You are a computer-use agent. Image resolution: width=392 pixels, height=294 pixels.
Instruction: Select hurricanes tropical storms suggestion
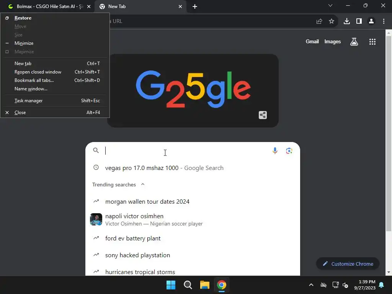click(x=193, y=271)
